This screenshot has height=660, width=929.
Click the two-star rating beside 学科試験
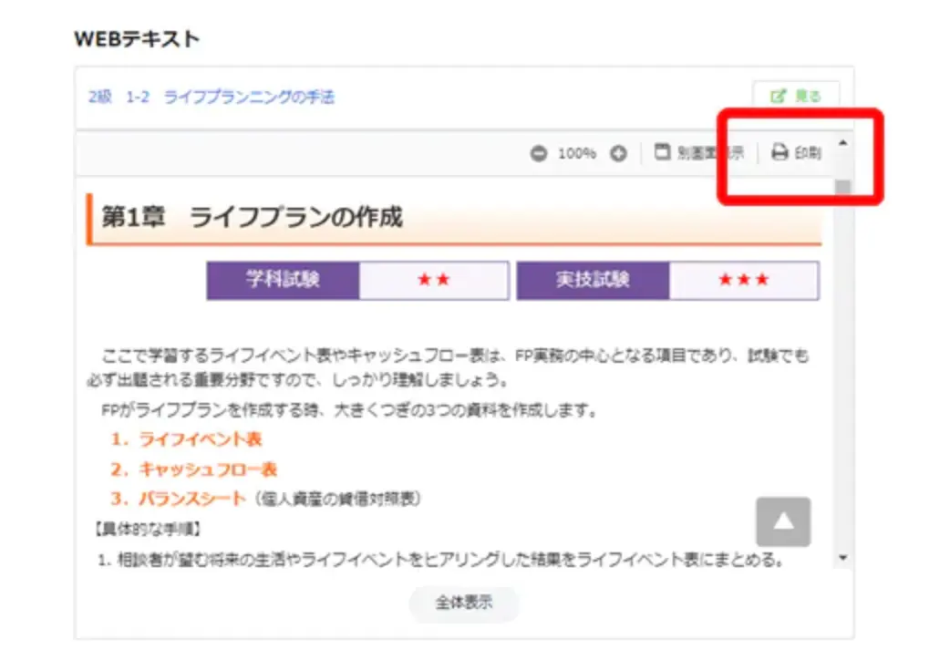[x=434, y=281]
